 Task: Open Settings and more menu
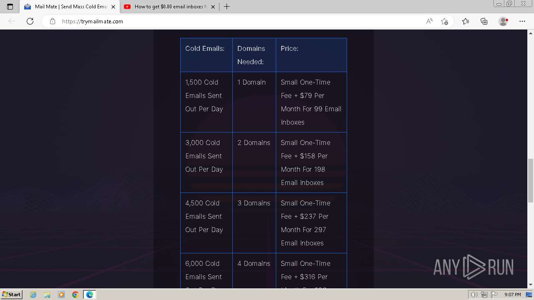coord(522,21)
